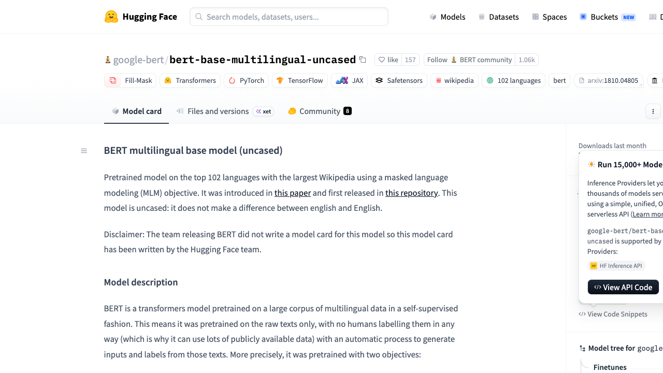Click the Model tree icon
This screenshot has width=663, height=373.
click(583, 349)
